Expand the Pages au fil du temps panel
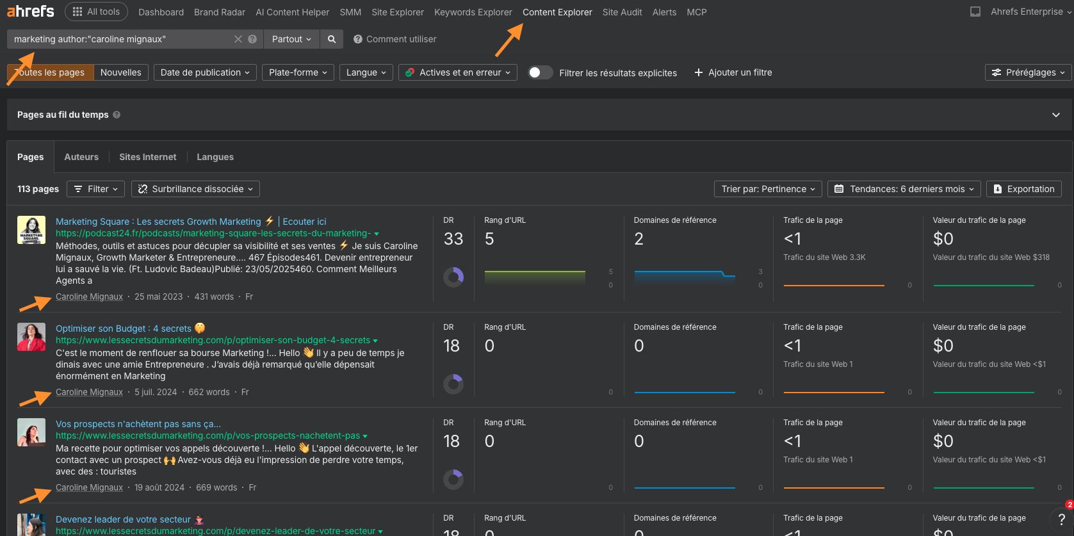Screen dimensions: 1074x536 1055,115
